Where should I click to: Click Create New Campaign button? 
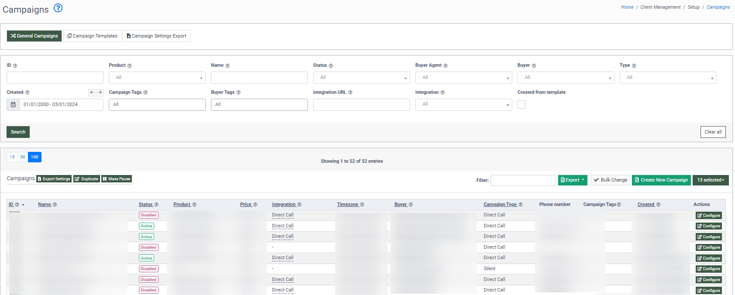[x=661, y=180]
